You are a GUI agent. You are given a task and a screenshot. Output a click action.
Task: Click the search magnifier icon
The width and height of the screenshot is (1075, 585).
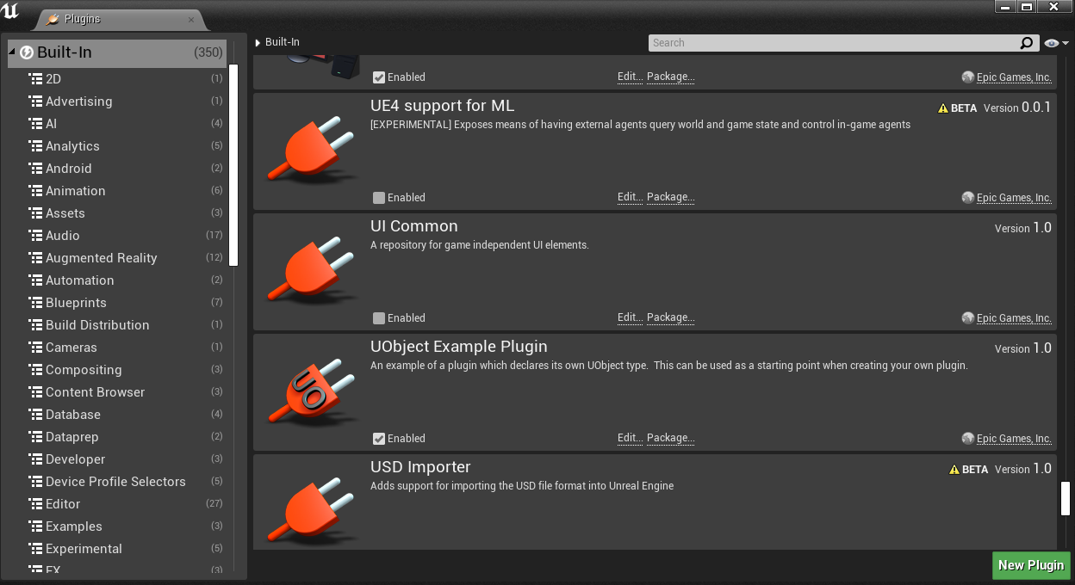1026,43
